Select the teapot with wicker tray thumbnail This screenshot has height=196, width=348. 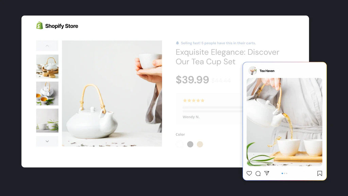coord(47,66)
